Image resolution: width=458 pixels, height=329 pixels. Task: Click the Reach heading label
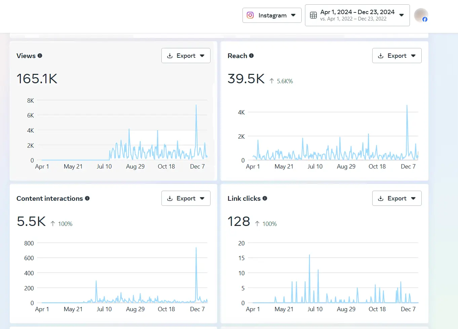pos(237,56)
